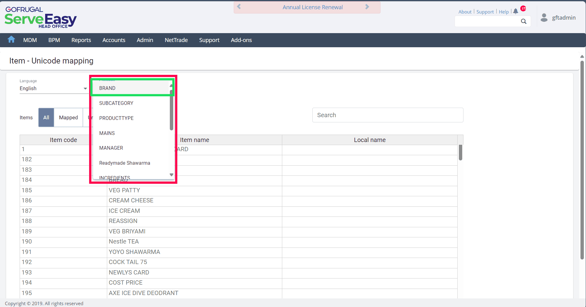Click the Local name cell for ICE CREAM
586x307 pixels.
coord(370,211)
